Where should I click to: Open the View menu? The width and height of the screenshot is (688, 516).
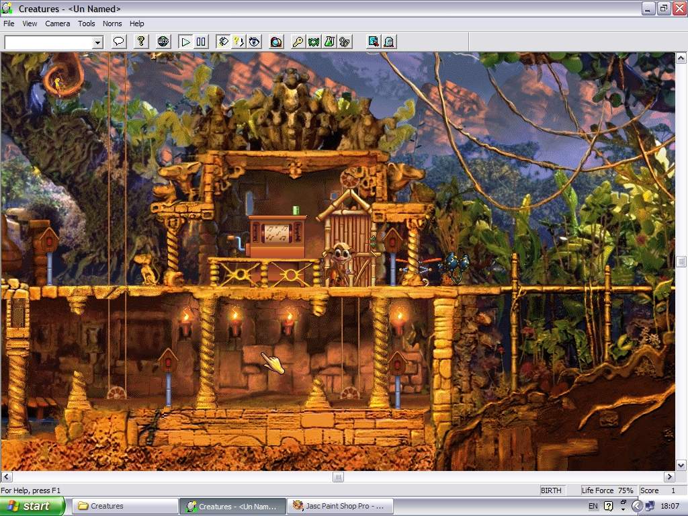pos(30,24)
